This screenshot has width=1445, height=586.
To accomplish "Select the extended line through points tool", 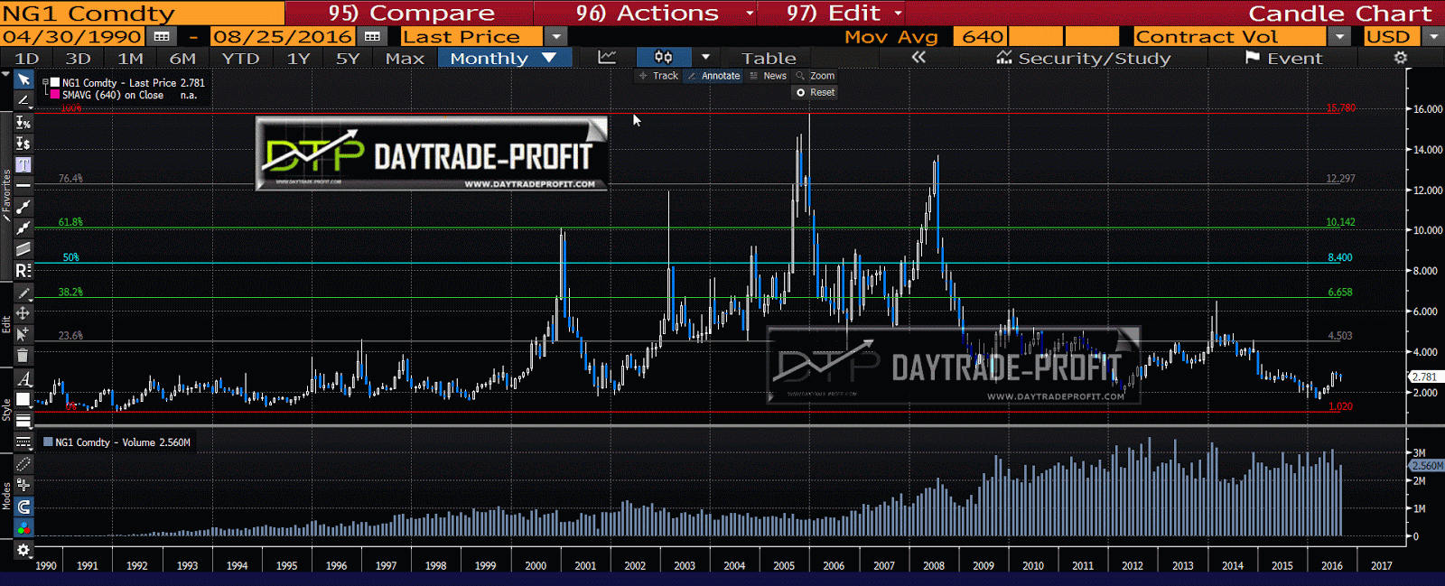I will (x=23, y=228).
